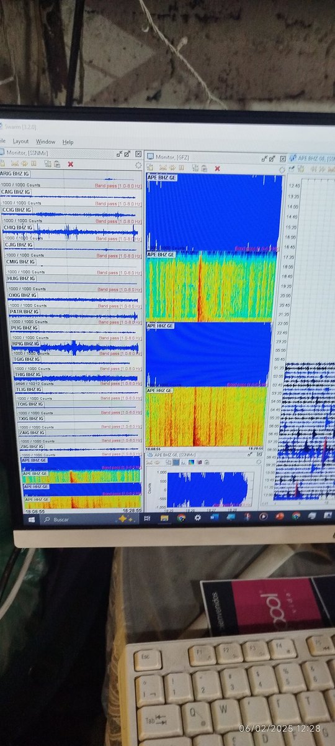Image resolution: width=335 pixels, height=746 pixels.
Task: Open the Windows Start menu
Action: pyautogui.click(x=30, y=518)
